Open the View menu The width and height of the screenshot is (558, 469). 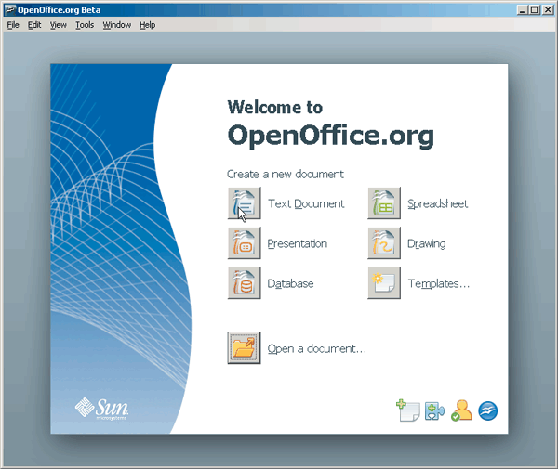pos(59,25)
